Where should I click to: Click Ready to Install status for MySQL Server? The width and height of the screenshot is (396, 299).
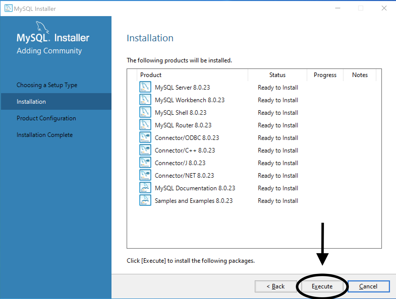point(278,87)
